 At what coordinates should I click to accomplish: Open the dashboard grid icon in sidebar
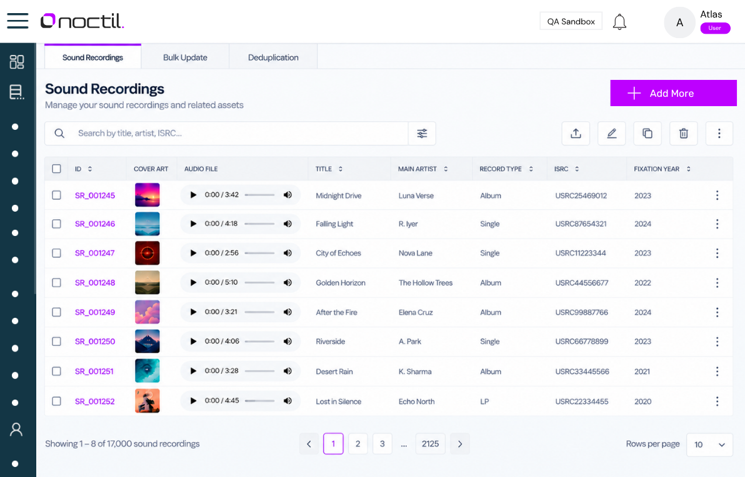[17, 62]
